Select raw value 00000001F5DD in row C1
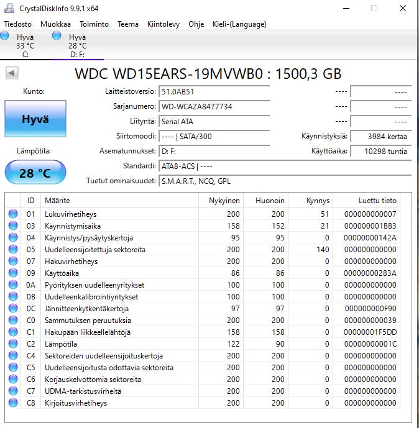 (x=370, y=332)
